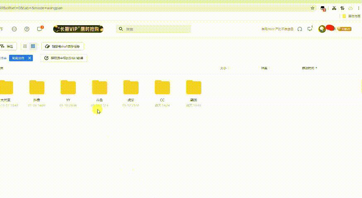Viewport: 362px width, 198px height.
Task: Close the 粘贴文件 tag with X
Action: [x=30, y=58]
